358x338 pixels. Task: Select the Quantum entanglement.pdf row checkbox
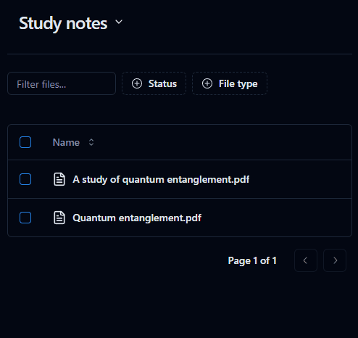click(25, 218)
